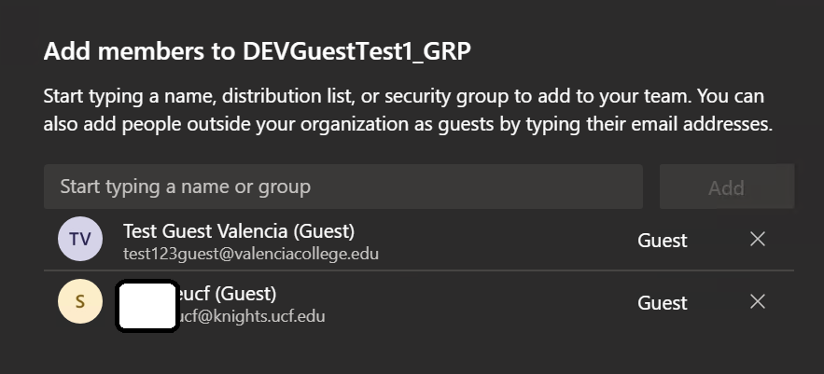Select the Test Guest Valencia (Guest) name
The image size is (824, 374).
239,231
